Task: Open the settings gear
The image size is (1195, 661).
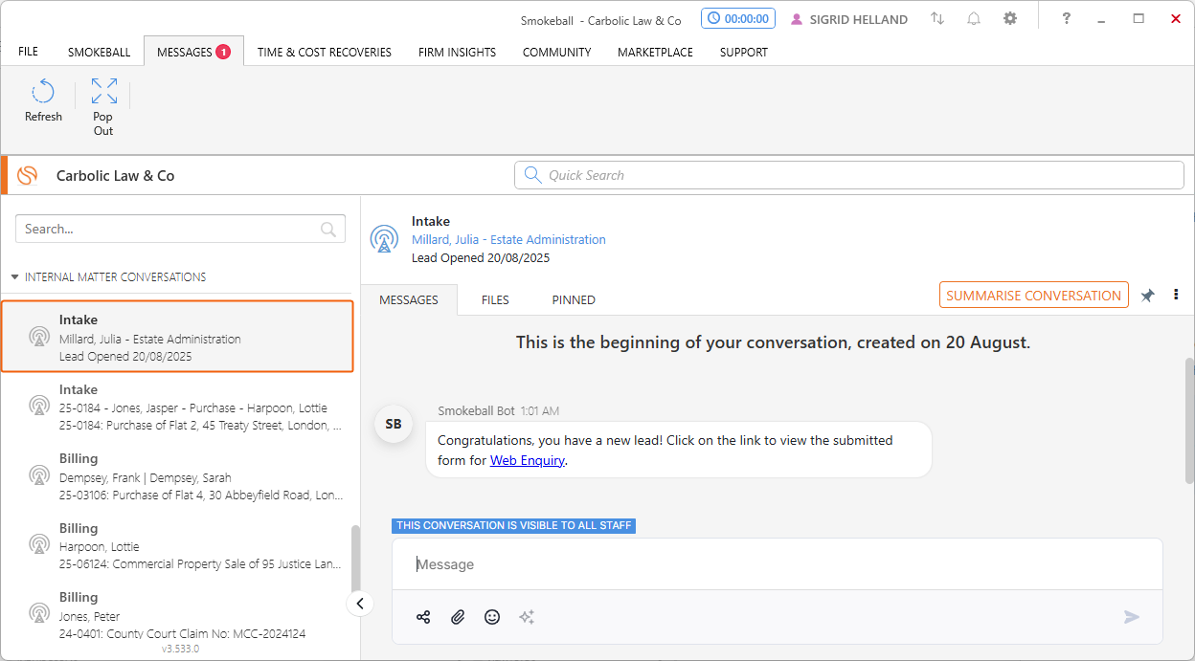Action: [1010, 18]
